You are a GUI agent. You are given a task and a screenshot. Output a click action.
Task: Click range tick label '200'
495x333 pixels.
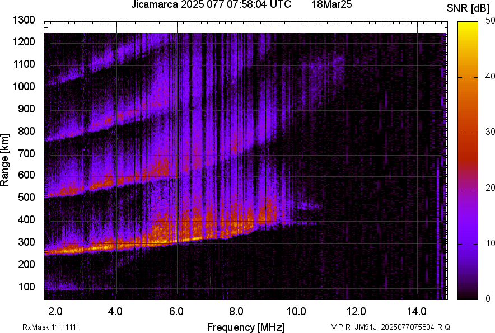[x=26, y=264]
